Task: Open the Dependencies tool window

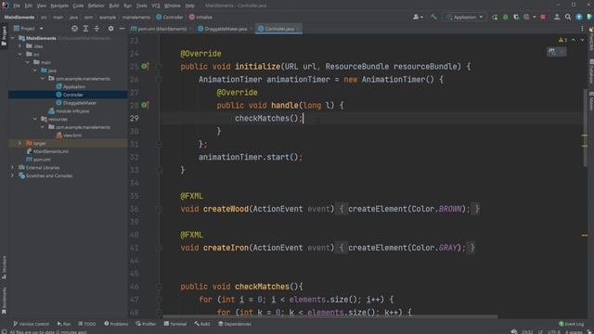Action: pos(235,324)
